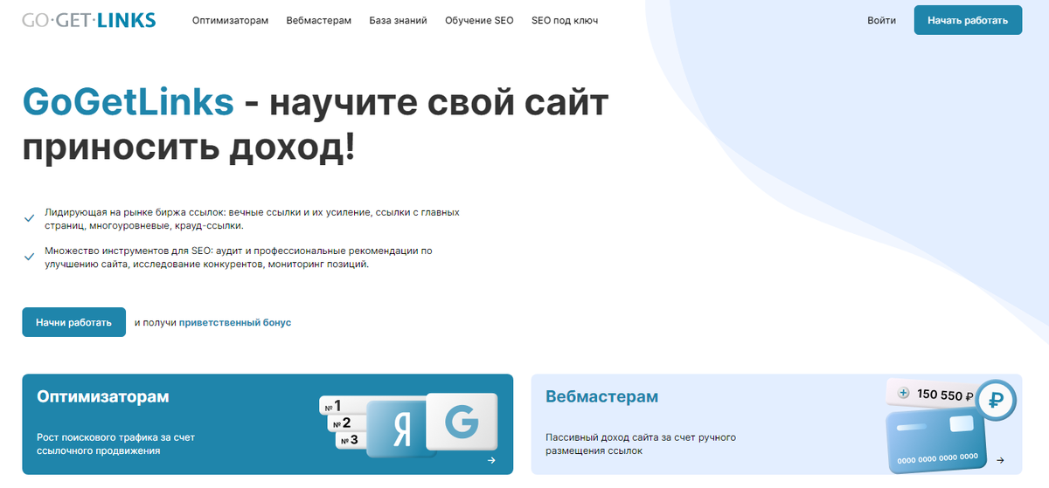Click the arrow icon in Оптимизаторам card

(x=491, y=460)
